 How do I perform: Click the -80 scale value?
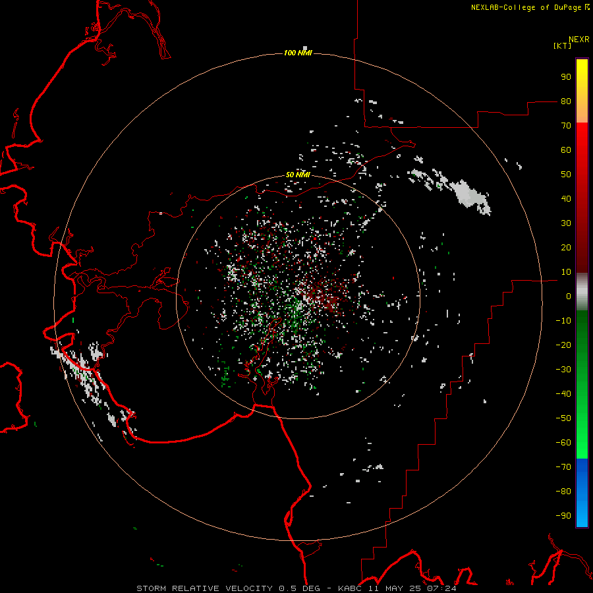563,492
